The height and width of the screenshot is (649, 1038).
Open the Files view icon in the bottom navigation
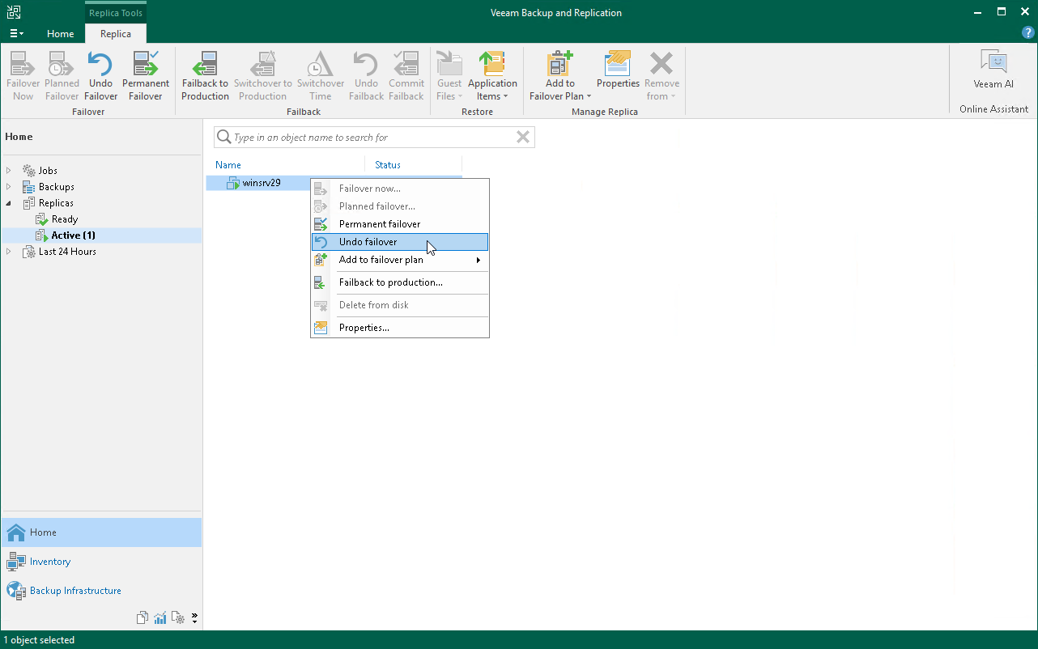click(143, 618)
